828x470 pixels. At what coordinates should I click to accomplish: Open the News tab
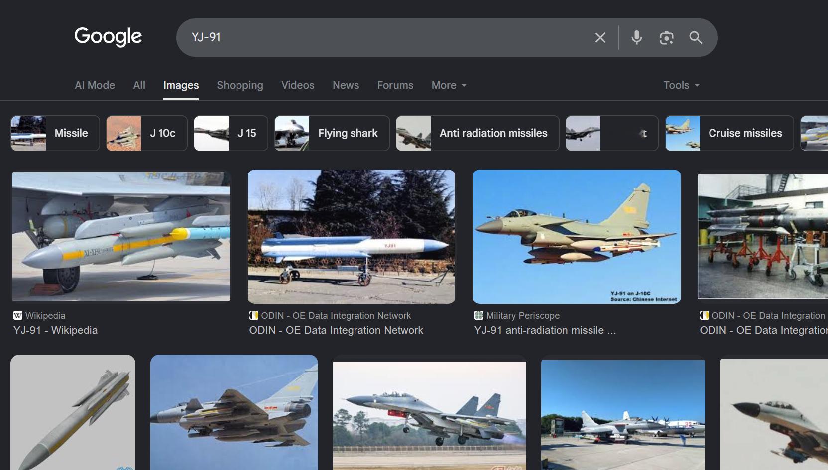346,85
